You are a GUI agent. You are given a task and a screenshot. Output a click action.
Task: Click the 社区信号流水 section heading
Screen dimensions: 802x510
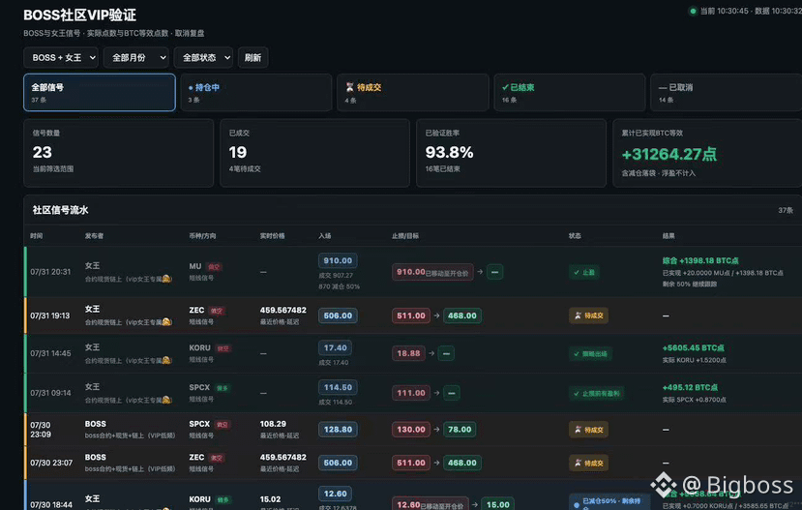coord(60,210)
